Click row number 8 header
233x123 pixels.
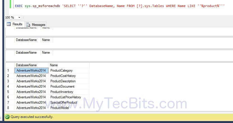pos(10,108)
